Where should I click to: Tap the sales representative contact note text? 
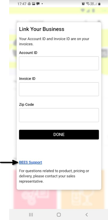click(x=54, y=176)
